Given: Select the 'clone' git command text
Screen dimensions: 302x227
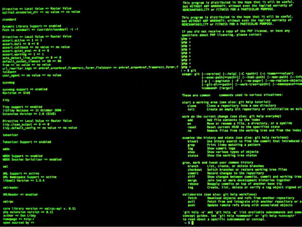Looking at the screenshot, I should pos(192,106).
